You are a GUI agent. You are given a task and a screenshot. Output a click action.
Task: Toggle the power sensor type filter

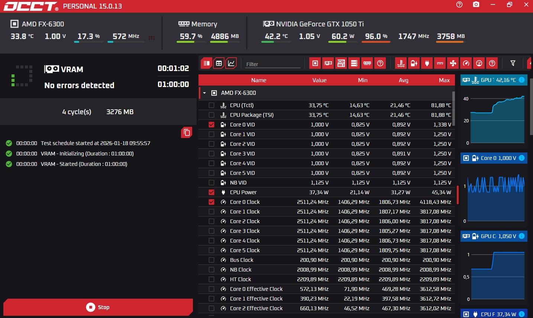427,63
